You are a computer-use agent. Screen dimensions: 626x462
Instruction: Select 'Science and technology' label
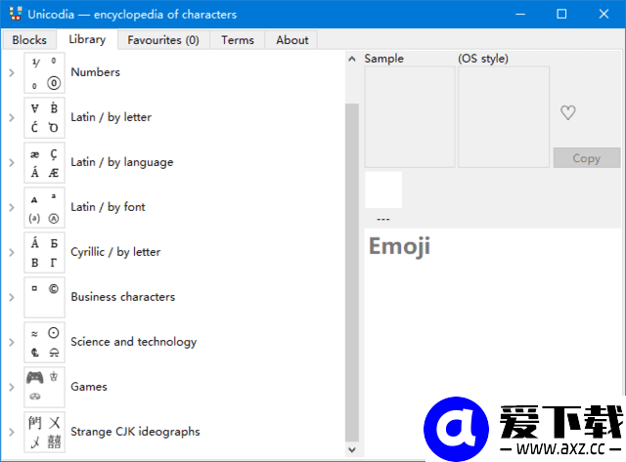tap(134, 342)
